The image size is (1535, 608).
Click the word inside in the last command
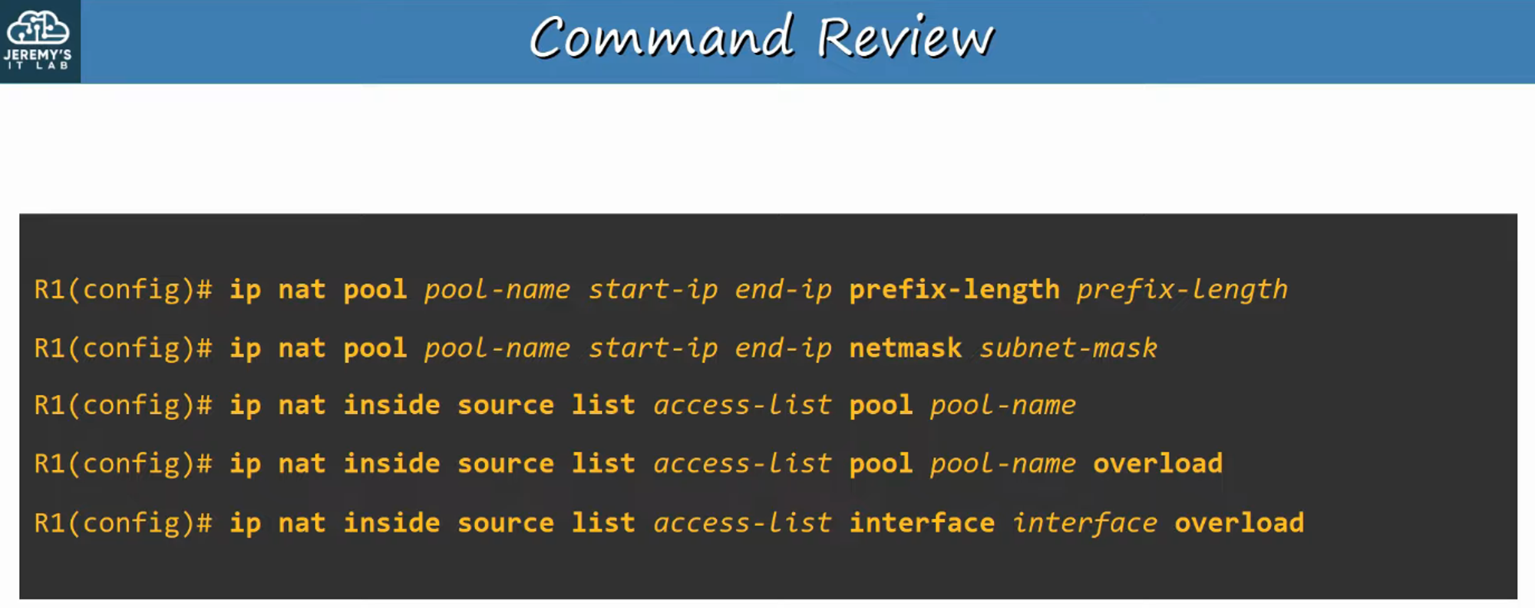(x=391, y=523)
